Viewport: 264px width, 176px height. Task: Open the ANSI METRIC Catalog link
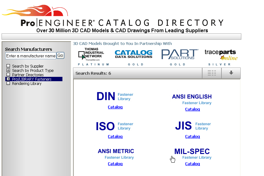click(115, 164)
